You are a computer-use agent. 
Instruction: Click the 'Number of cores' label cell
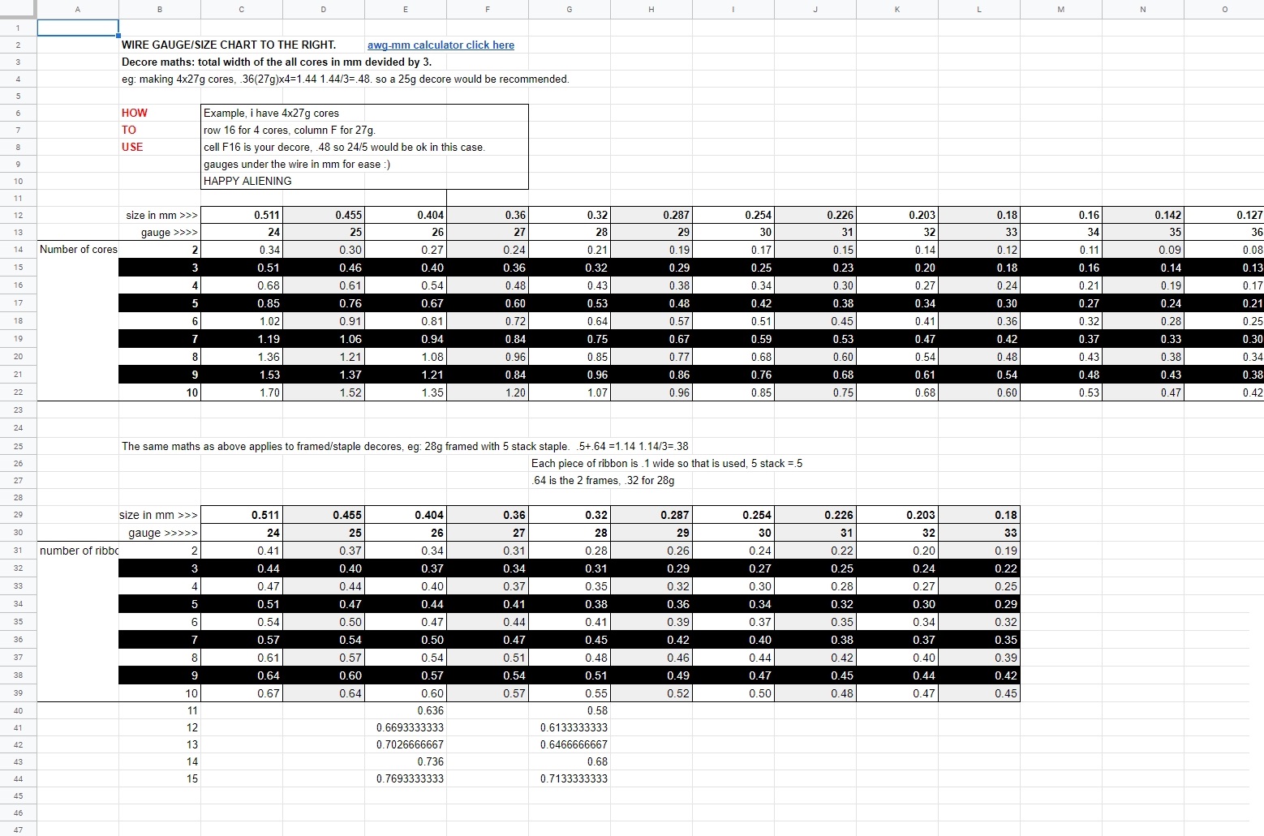(78, 250)
